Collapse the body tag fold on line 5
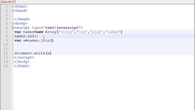 13,24
